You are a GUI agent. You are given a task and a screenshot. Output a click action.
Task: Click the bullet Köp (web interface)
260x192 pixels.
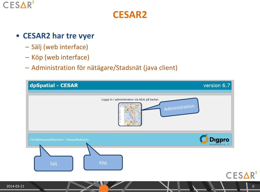click(x=60, y=58)
